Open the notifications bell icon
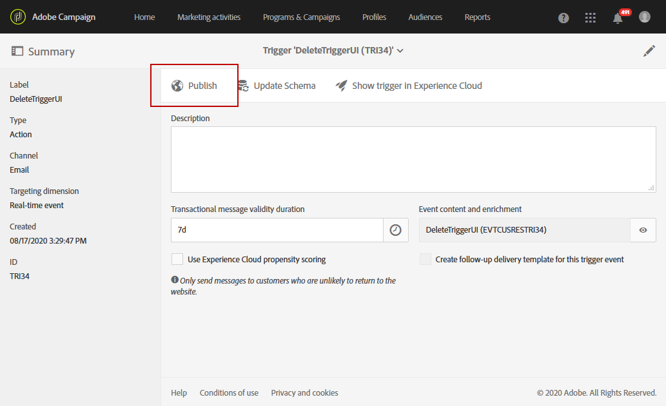This screenshot has height=406, width=666. pos(618,19)
